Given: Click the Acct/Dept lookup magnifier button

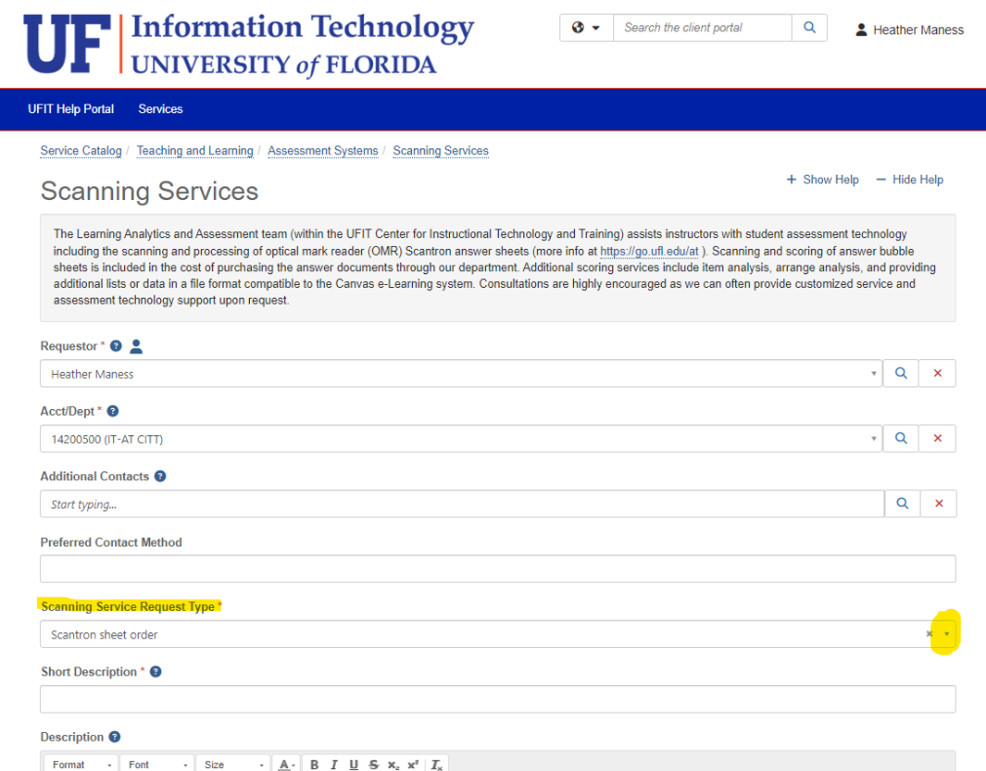Looking at the screenshot, I should click(901, 438).
